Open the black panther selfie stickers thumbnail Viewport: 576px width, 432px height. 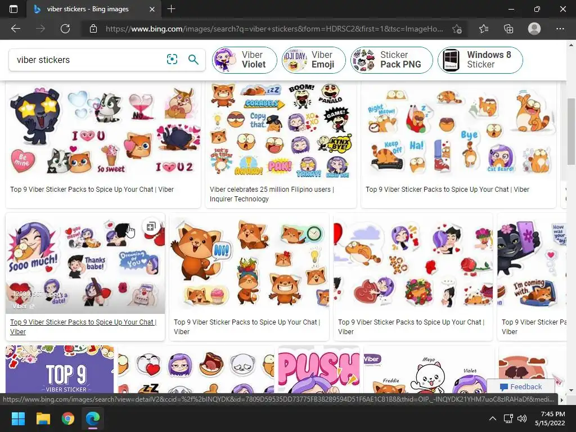532,263
